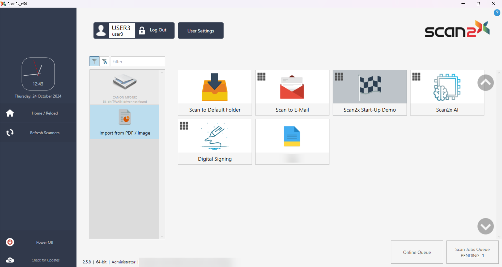
Task: Open the Scan Jobs Queue pending panel
Action: tap(472, 252)
